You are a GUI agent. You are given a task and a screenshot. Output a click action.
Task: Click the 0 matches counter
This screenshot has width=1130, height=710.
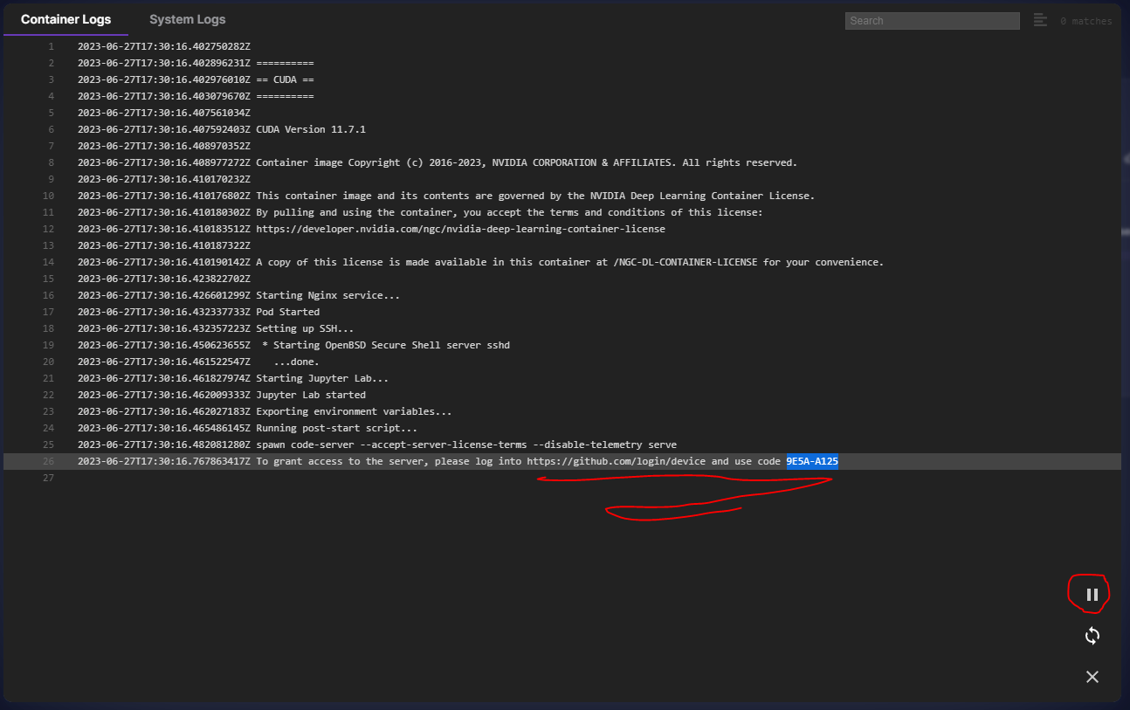(1085, 21)
